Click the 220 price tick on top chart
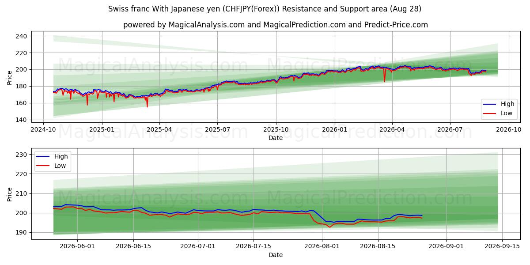530x265 pixels. 22,53
